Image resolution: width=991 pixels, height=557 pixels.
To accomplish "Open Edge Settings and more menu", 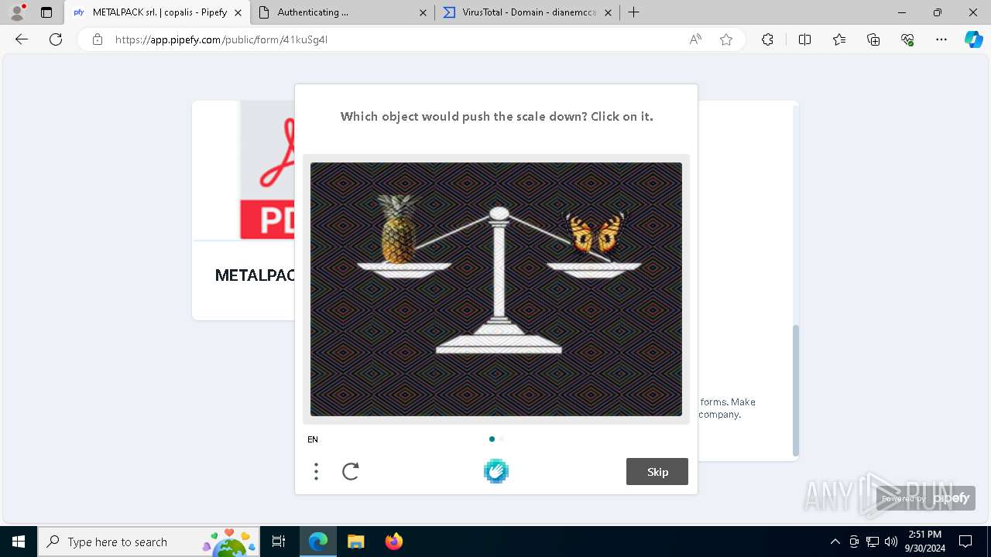I will [941, 39].
